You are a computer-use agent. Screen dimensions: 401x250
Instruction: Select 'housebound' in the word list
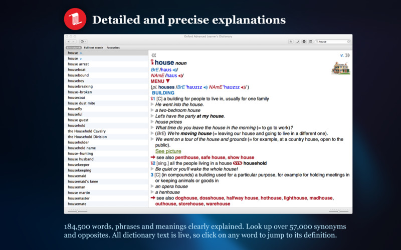[106, 75]
